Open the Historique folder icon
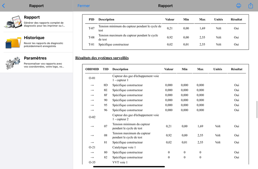The height and width of the screenshot is (169, 258). point(14,42)
